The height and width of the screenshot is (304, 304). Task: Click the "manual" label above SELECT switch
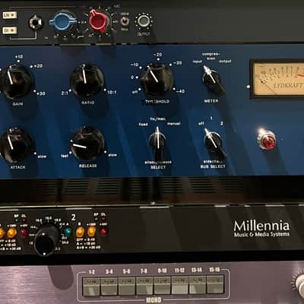pos(174,124)
